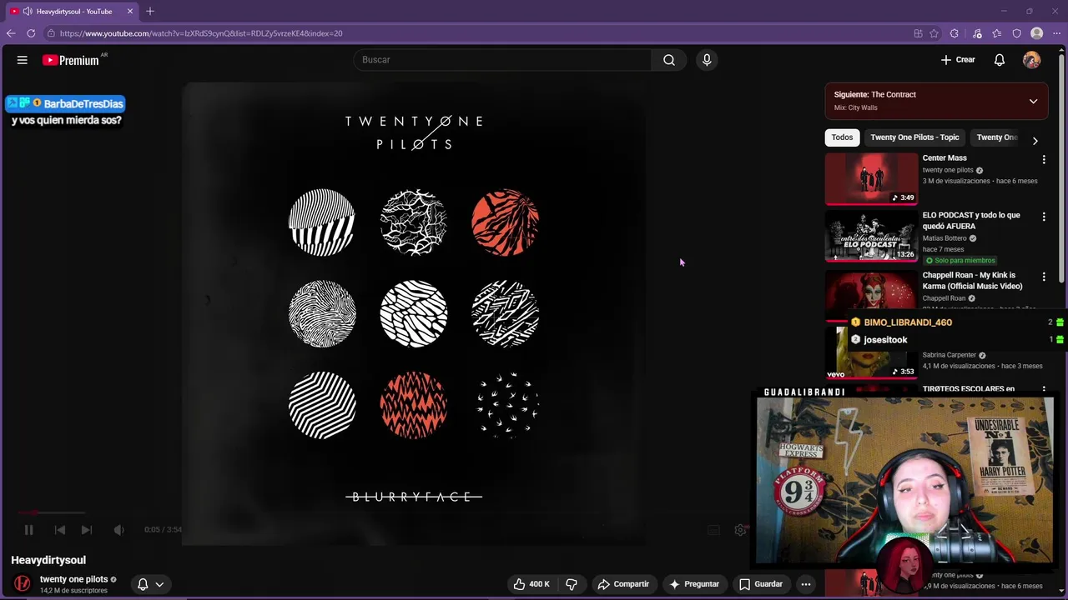Focus the Buscar search field
This screenshot has width=1068, height=600.
502,60
